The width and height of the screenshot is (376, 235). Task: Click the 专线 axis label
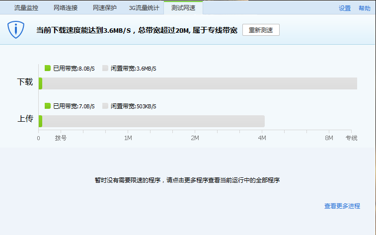click(351, 138)
